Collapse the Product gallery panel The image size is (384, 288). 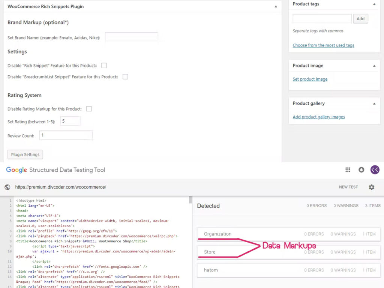[374, 104]
